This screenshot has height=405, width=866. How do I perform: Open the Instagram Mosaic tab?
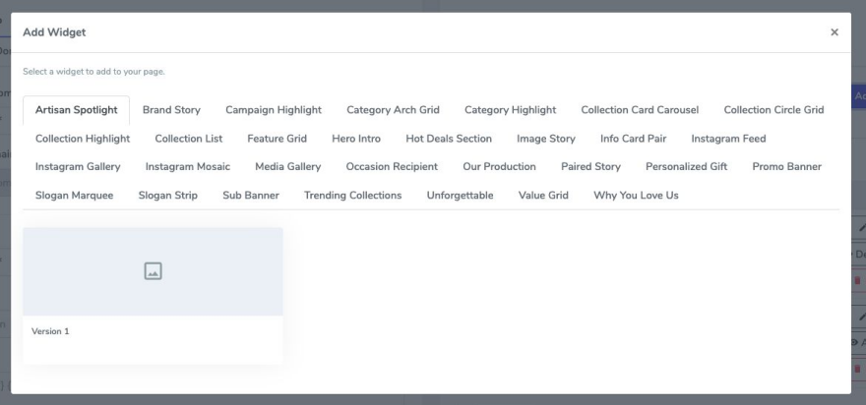coord(188,167)
